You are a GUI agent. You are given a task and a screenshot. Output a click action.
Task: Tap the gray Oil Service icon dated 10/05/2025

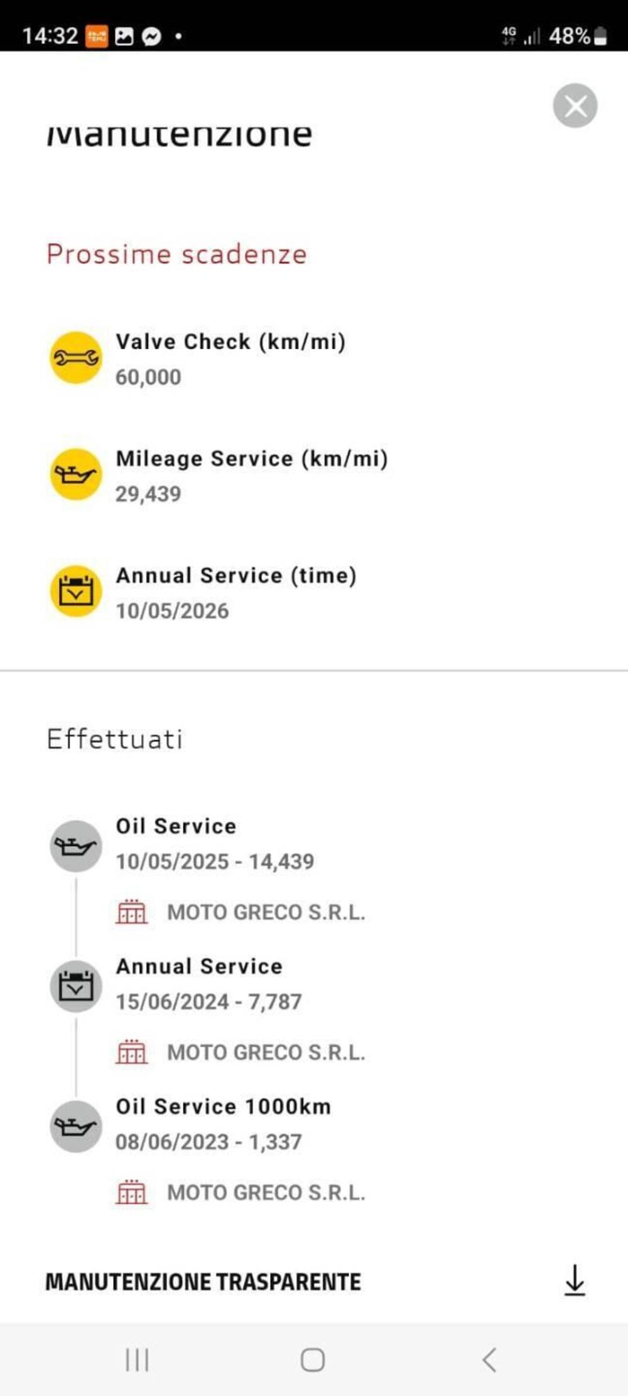coord(76,846)
